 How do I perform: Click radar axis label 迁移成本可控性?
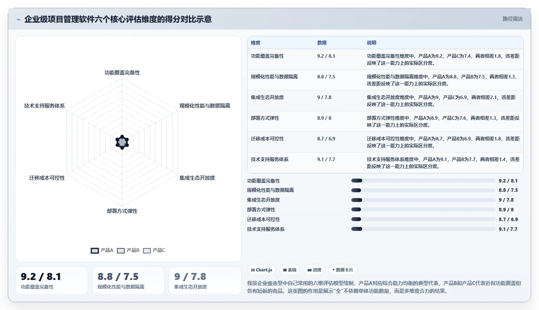pos(47,178)
